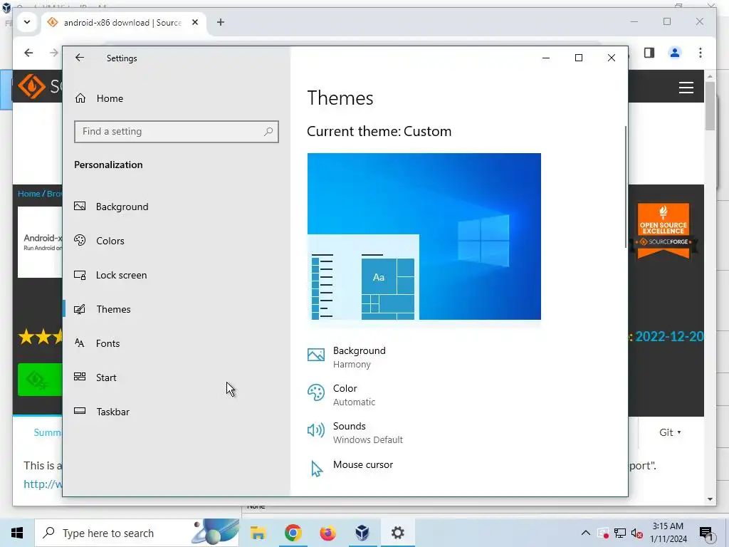The image size is (729, 547).
Task: Open Chrome tab search dropdown arrow
Action: 27,22
